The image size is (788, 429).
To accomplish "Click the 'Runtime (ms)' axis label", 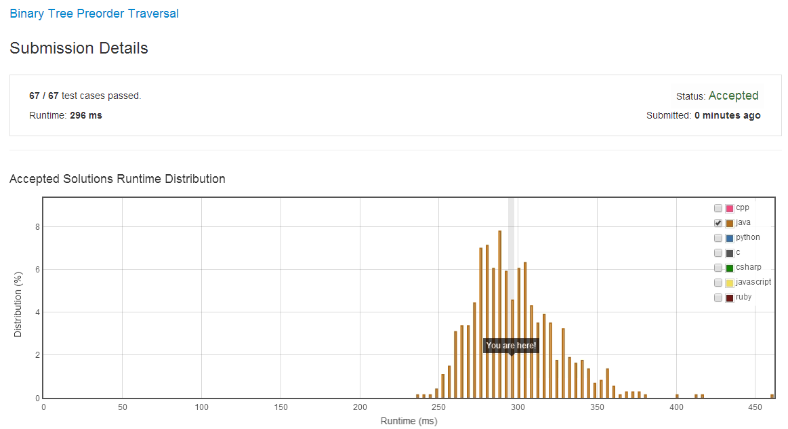I will [409, 421].
